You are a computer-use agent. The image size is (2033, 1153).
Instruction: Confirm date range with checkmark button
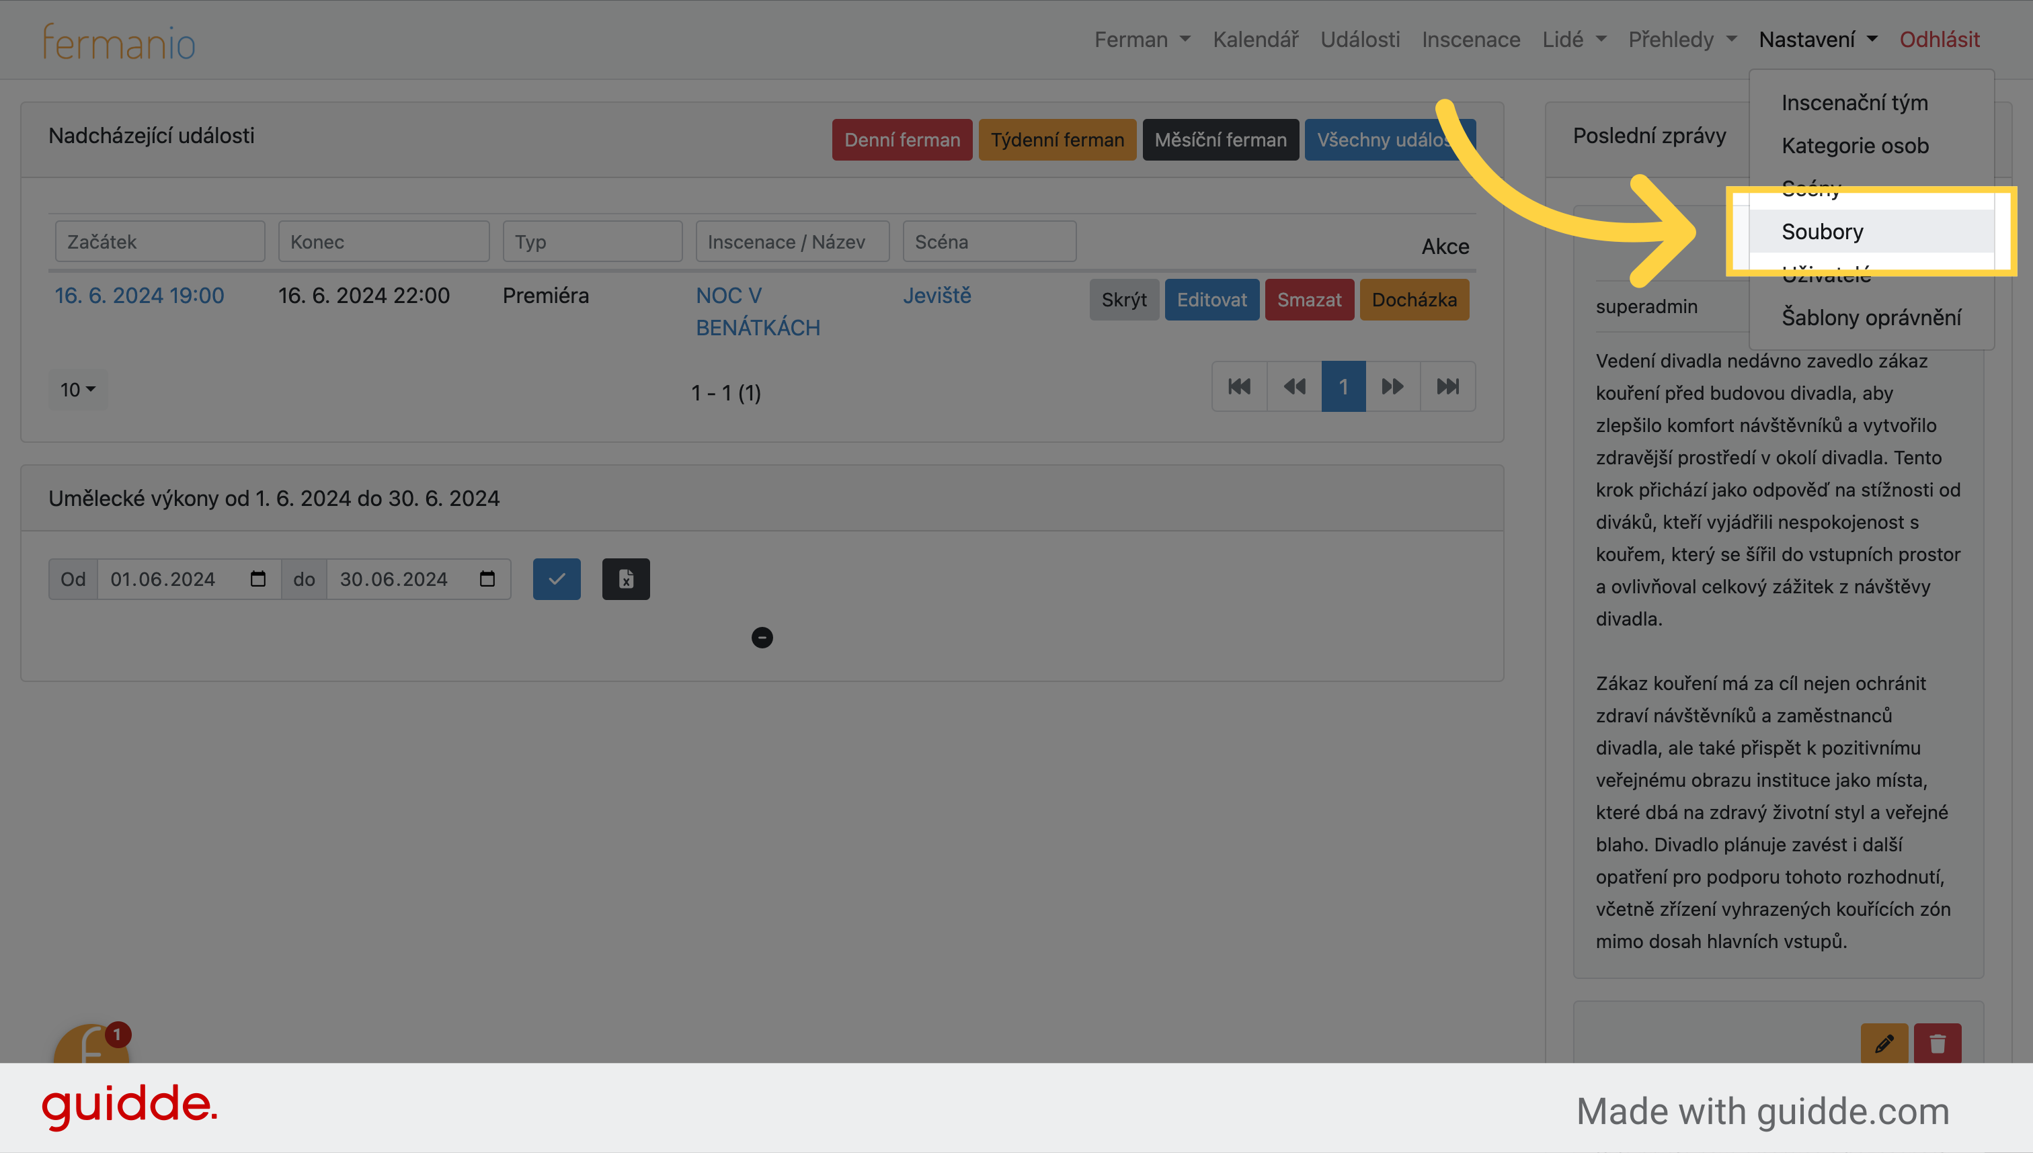(x=556, y=579)
